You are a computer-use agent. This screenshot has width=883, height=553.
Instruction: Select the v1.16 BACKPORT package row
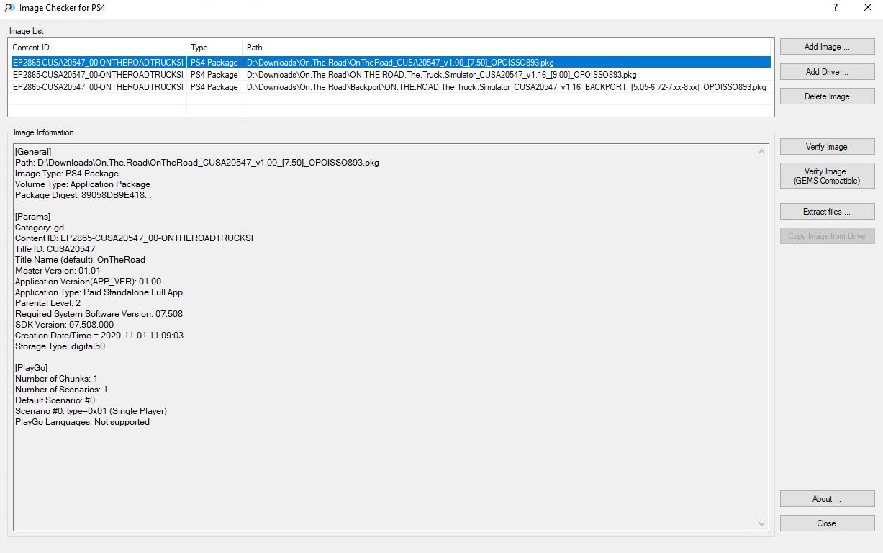389,87
